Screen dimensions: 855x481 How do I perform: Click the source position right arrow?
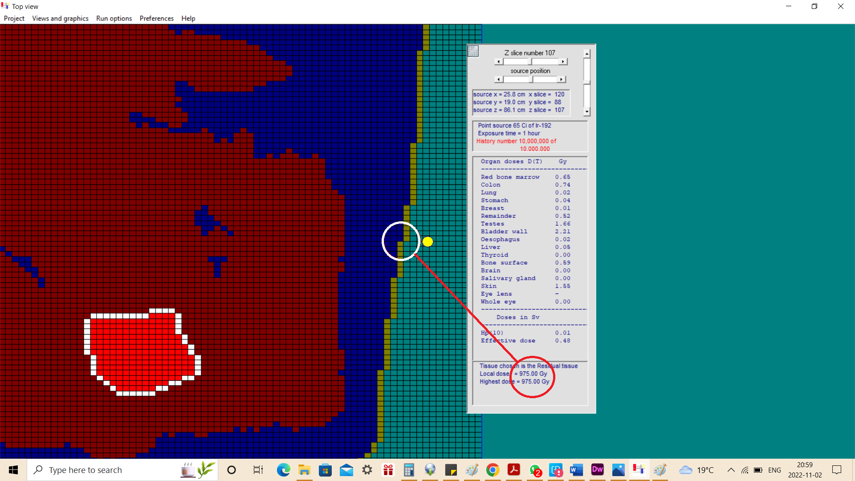(x=562, y=79)
